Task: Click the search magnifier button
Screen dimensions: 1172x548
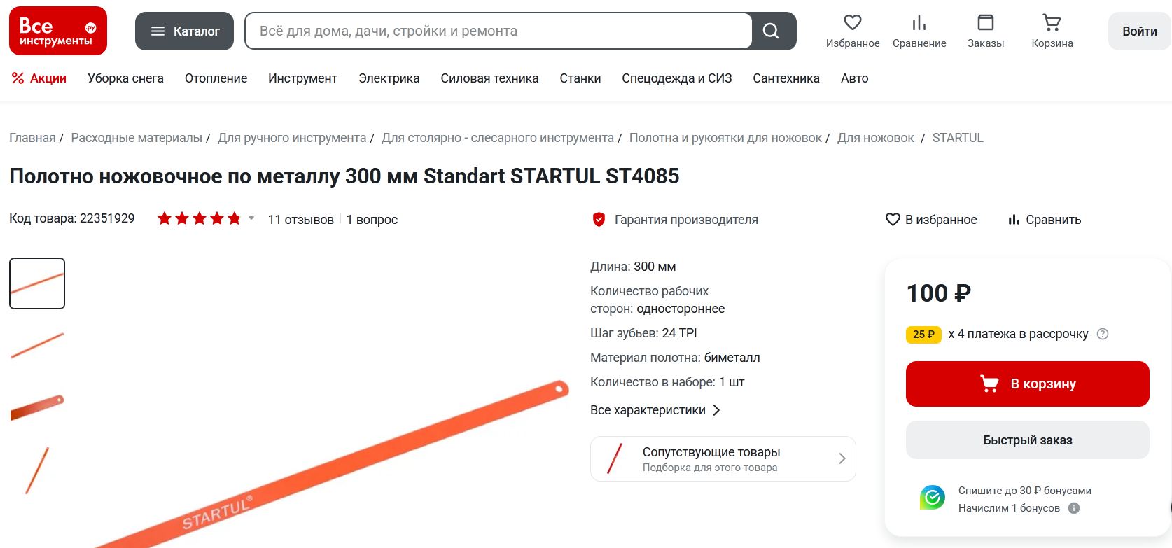Action: coord(771,31)
